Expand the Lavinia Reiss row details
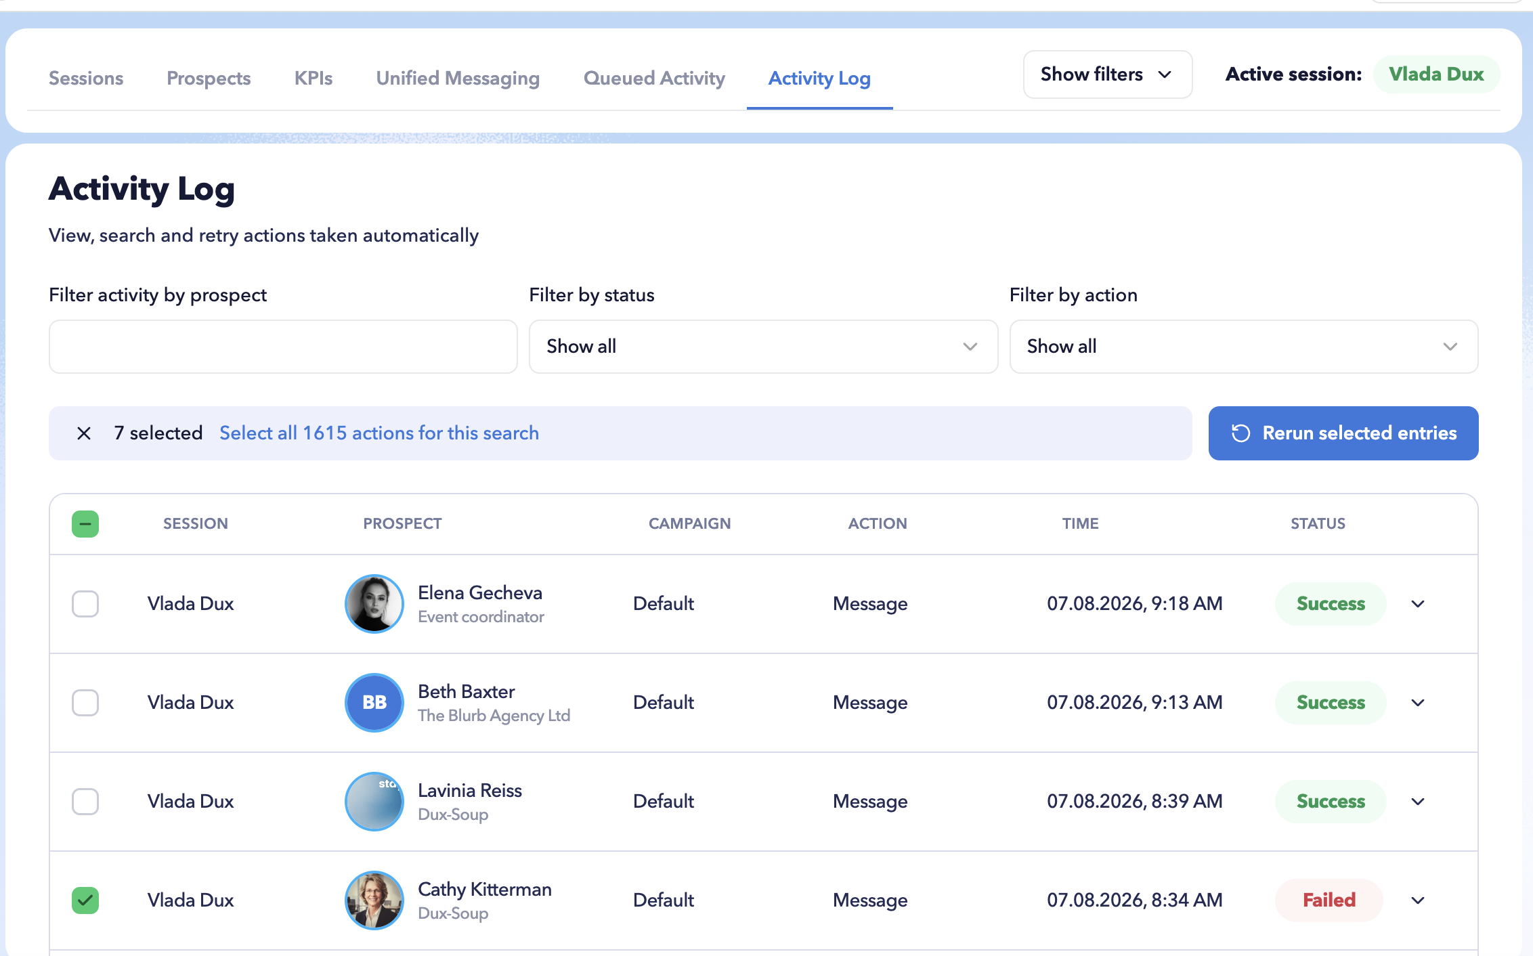This screenshot has width=1533, height=956. pos(1418,802)
